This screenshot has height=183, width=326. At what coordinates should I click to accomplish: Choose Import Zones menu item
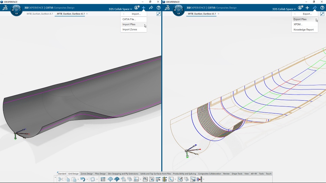point(133,29)
